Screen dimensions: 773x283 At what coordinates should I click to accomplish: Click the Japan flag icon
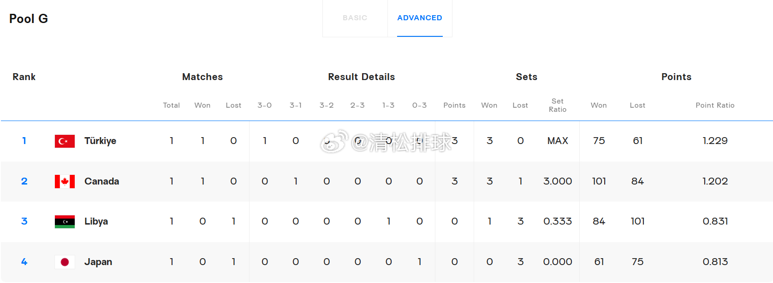pos(65,262)
